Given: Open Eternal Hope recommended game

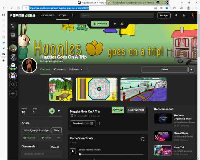Looking at the screenshot, I should pos(174,136).
